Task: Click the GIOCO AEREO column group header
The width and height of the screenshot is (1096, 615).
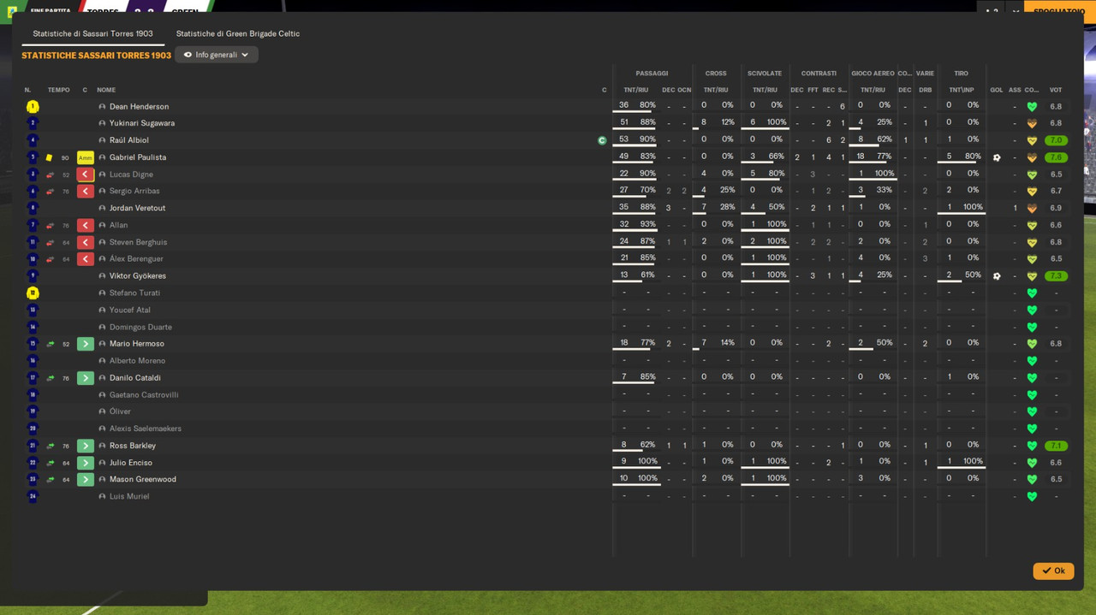Action: click(x=873, y=74)
